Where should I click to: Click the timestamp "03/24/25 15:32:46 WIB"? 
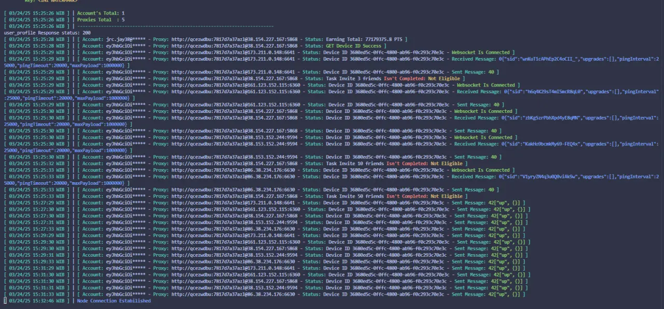36,301
